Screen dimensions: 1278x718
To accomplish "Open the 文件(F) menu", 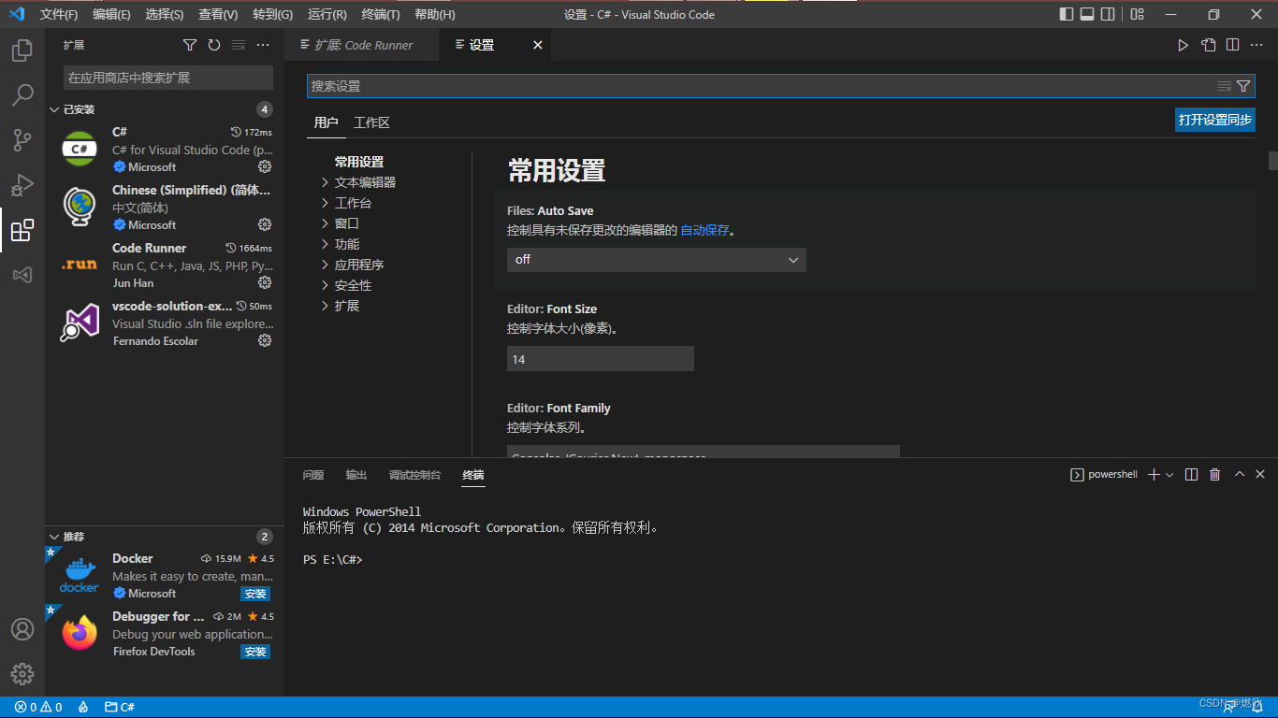I will 59,15.
